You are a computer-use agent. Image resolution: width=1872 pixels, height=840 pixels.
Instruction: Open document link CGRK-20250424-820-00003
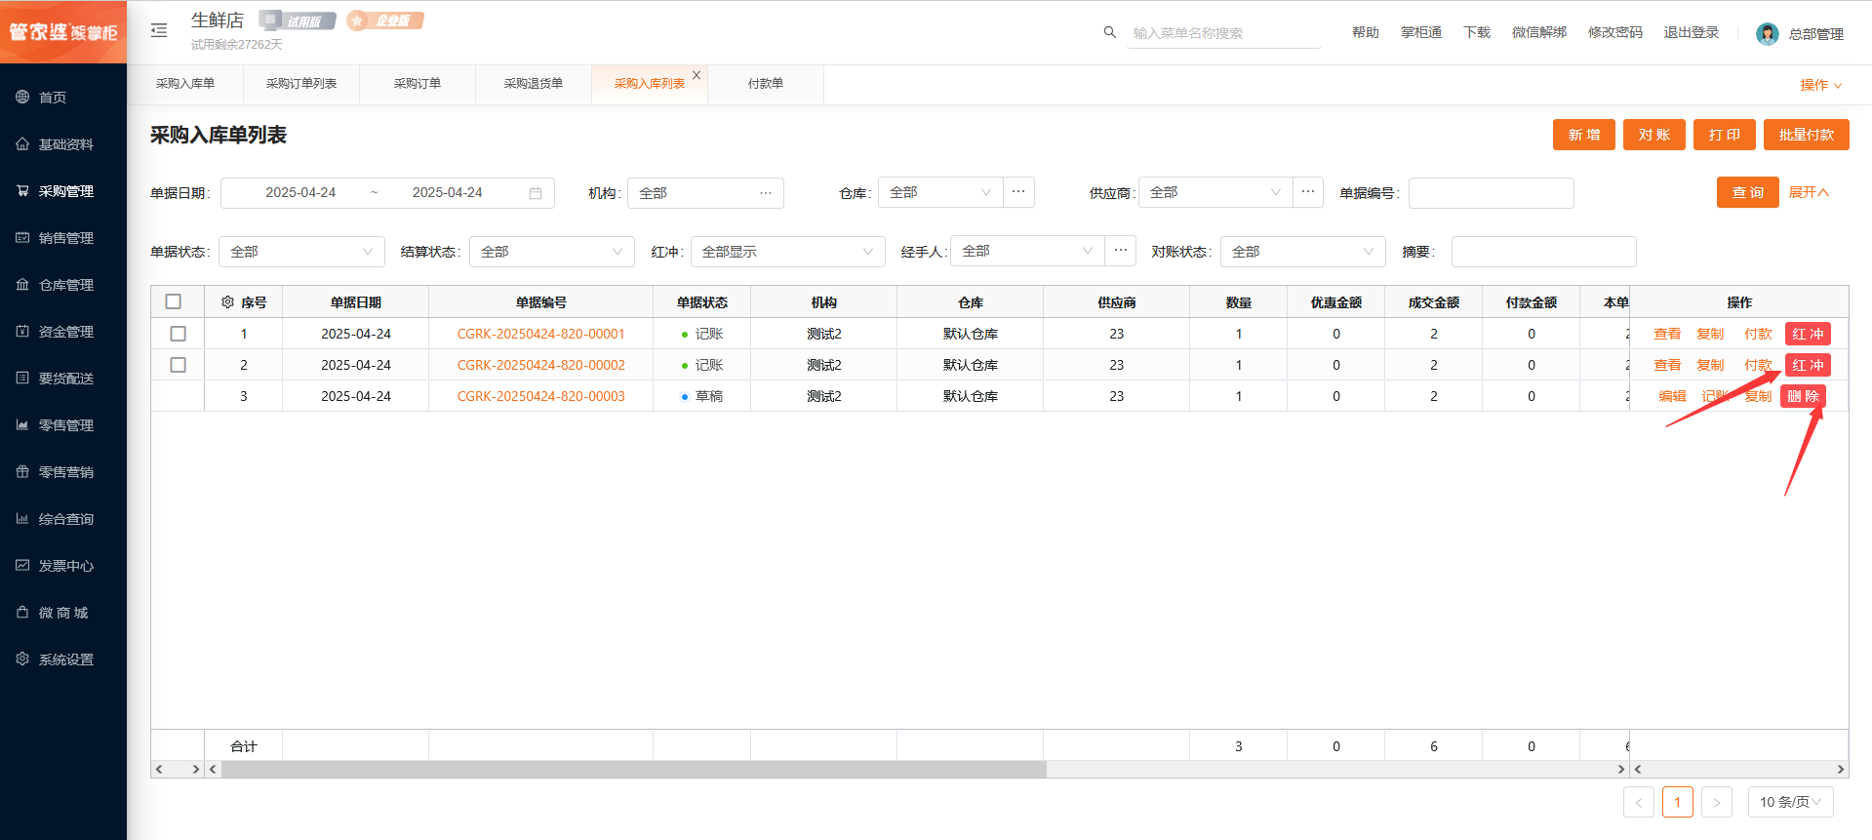540,396
